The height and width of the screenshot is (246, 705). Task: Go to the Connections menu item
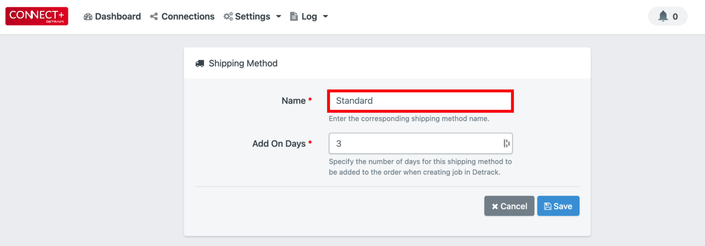pyautogui.click(x=182, y=16)
